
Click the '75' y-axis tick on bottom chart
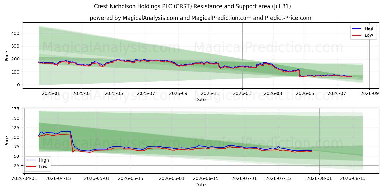(17, 147)
